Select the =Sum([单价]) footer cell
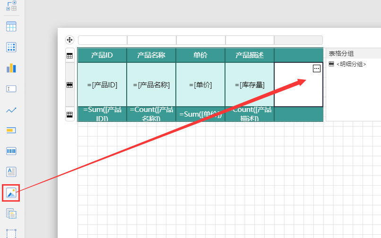 point(200,114)
